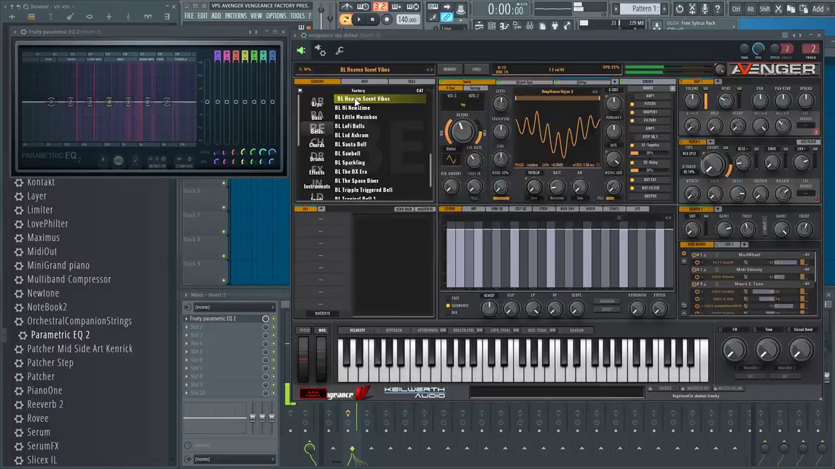Toggle the metronome icon
The height and width of the screenshot is (469, 835).
(x=347, y=7)
